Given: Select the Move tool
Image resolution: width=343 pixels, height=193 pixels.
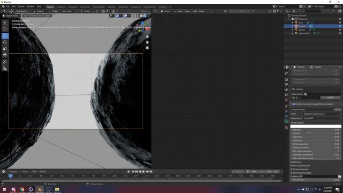Looking at the screenshot, I should [x=5, y=36].
